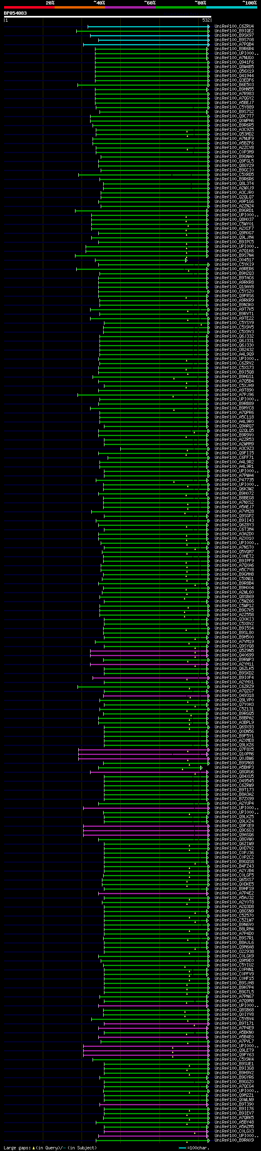The image size is (261, 1151).
Task: Click hit label UniRef100_Q56X19
Action: (x=234, y=71)
